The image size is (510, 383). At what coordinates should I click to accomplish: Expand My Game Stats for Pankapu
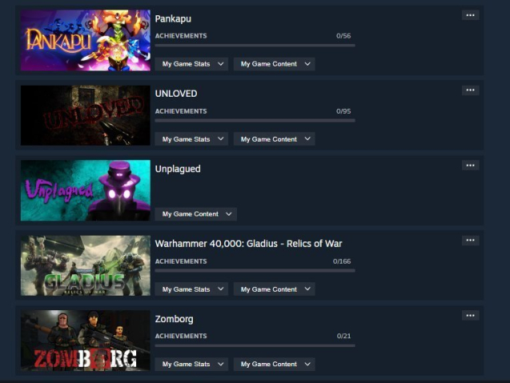coord(191,64)
